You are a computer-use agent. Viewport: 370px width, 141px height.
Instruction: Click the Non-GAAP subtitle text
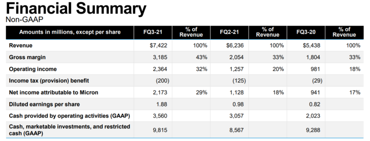[24, 20]
